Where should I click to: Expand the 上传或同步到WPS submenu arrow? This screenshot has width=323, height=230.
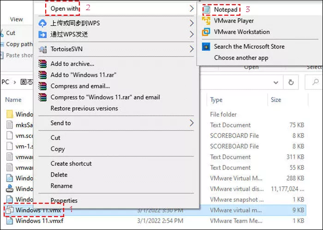(x=191, y=23)
